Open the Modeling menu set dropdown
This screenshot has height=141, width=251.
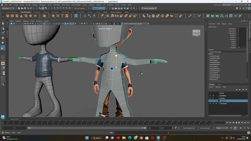point(8,8)
